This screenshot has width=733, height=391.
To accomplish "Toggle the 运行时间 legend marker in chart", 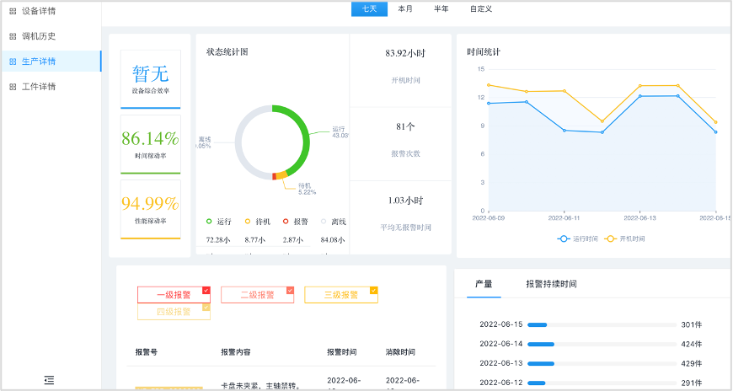I will click(x=564, y=239).
